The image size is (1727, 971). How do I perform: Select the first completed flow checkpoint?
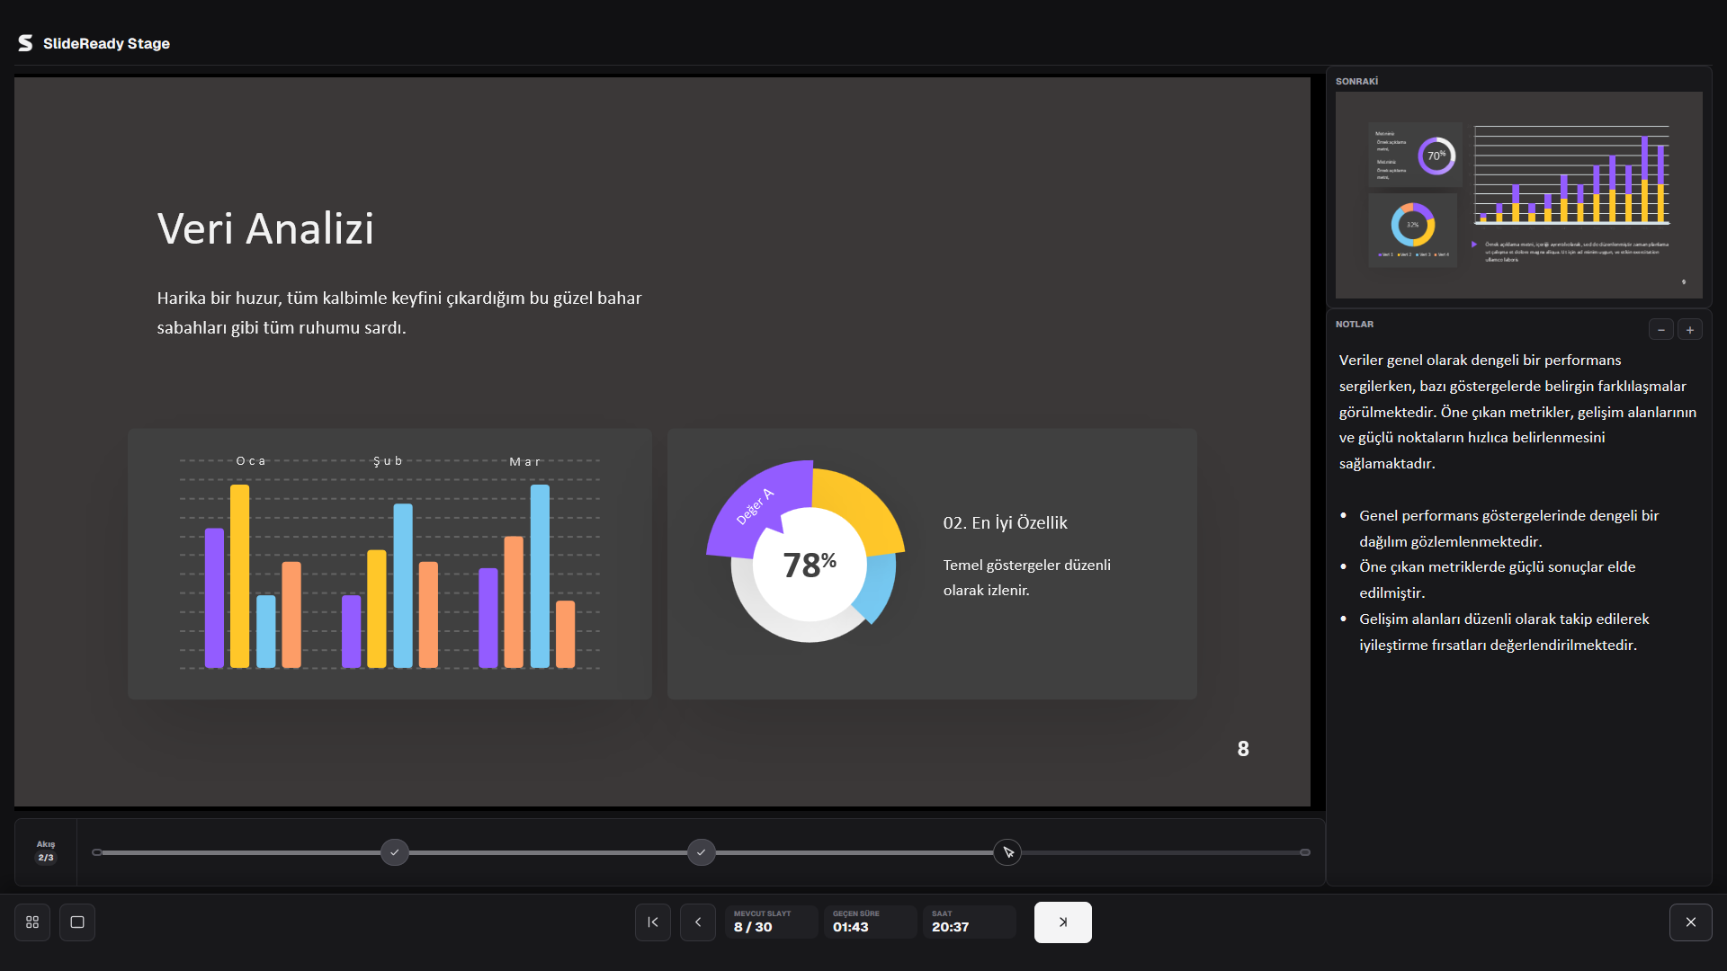395,852
